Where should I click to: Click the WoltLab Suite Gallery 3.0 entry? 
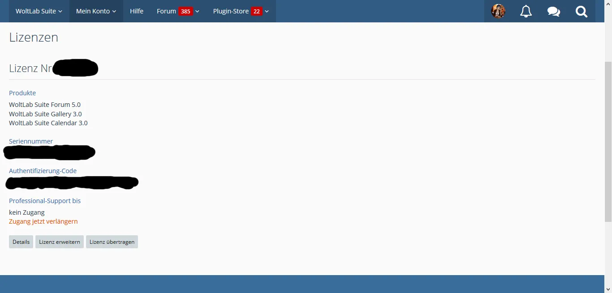tap(45, 114)
